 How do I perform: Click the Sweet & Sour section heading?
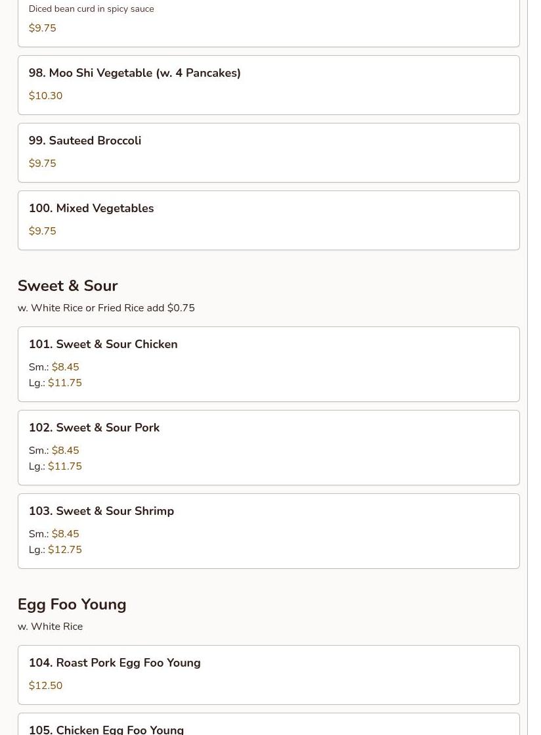point(68,286)
